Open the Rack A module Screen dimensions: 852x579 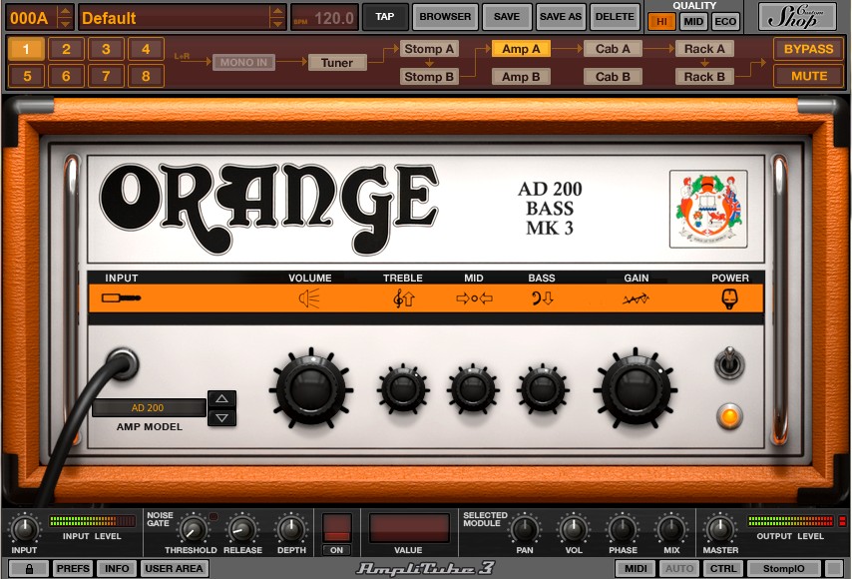[704, 49]
